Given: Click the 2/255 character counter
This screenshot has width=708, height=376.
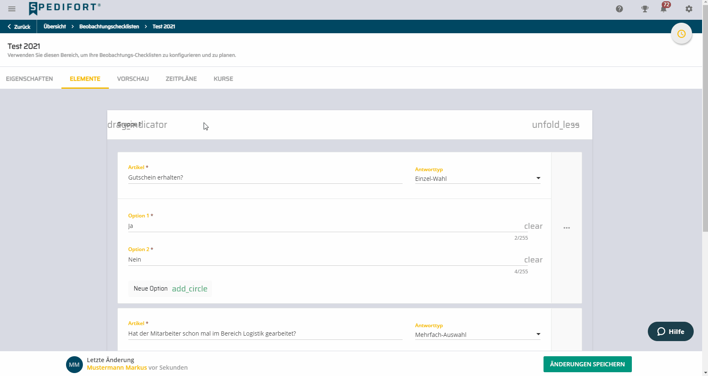Looking at the screenshot, I should coord(521,238).
